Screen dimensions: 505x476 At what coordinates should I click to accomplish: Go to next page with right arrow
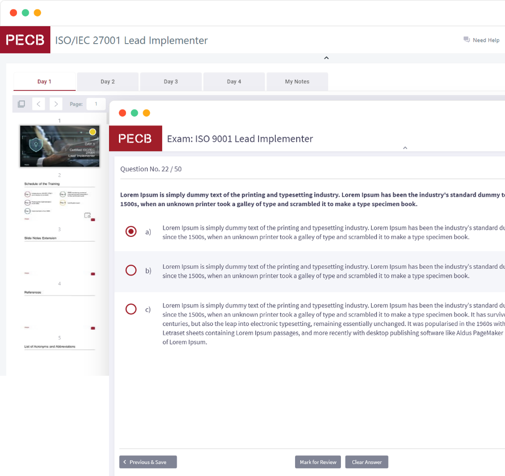tap(56, 104)
